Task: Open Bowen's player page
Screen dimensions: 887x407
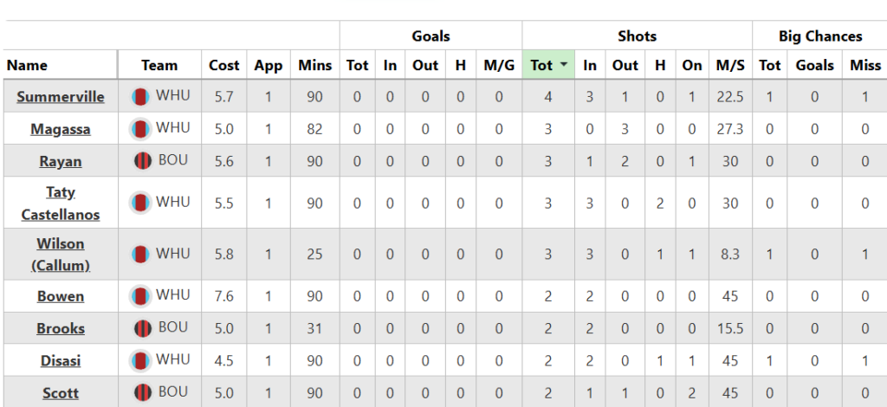Action: click(61, 296)
